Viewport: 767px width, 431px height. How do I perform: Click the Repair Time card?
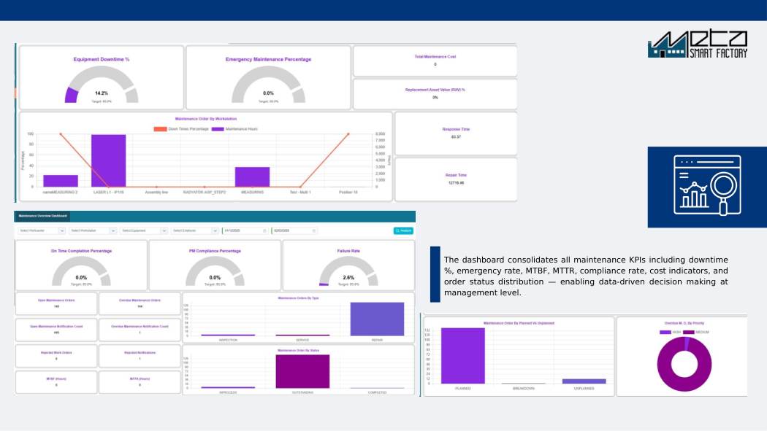pos(456,179)
